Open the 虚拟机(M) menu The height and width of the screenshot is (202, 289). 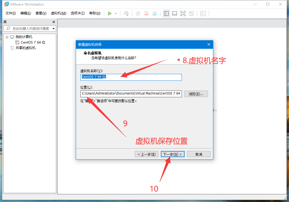click(x=58, y=13)
